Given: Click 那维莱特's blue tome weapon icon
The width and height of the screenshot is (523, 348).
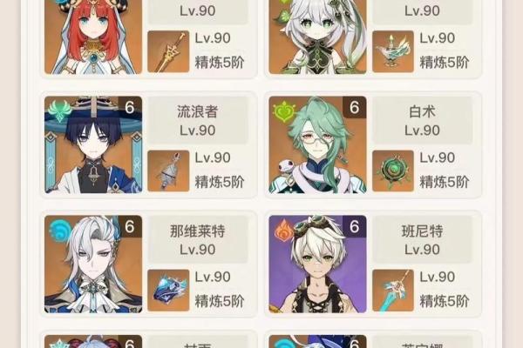Looking at the screenshot, I should click(168, 290).
